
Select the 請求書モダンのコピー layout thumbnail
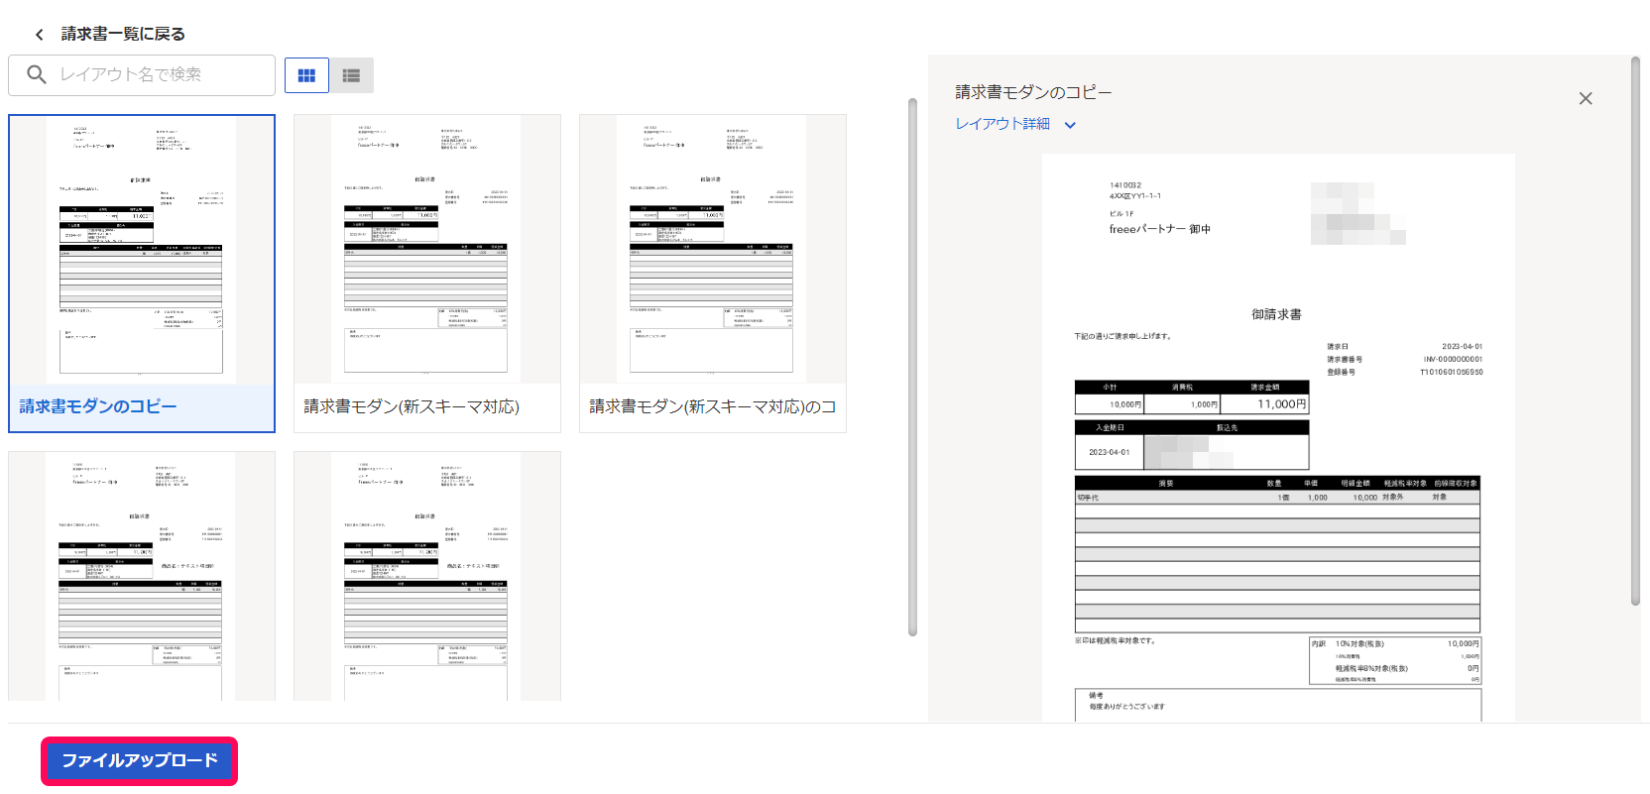(x=142, y=250)
